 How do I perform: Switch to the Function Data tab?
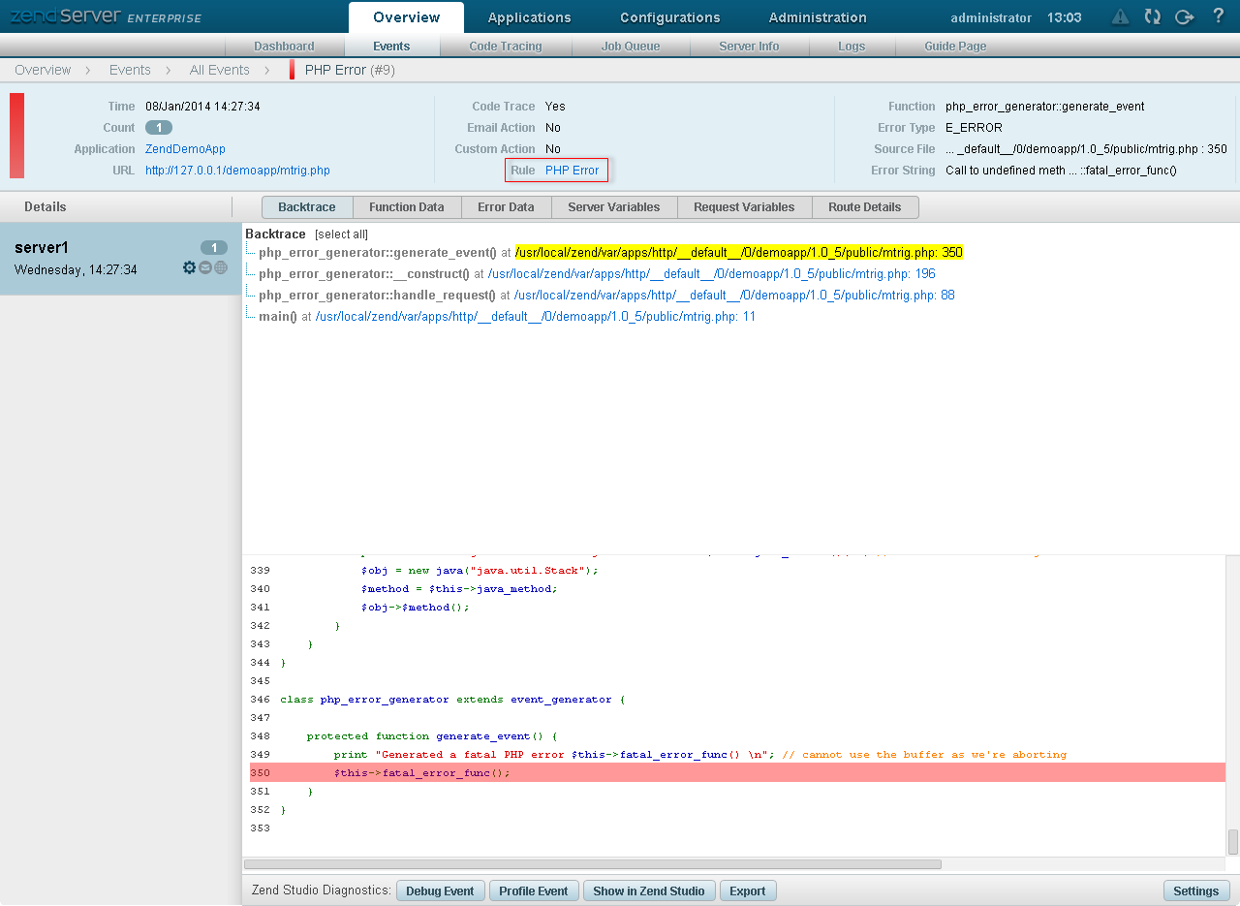point(406,207)
